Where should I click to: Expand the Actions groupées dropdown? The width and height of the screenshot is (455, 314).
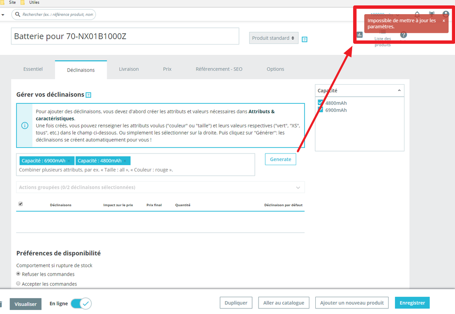coord(160,187)
